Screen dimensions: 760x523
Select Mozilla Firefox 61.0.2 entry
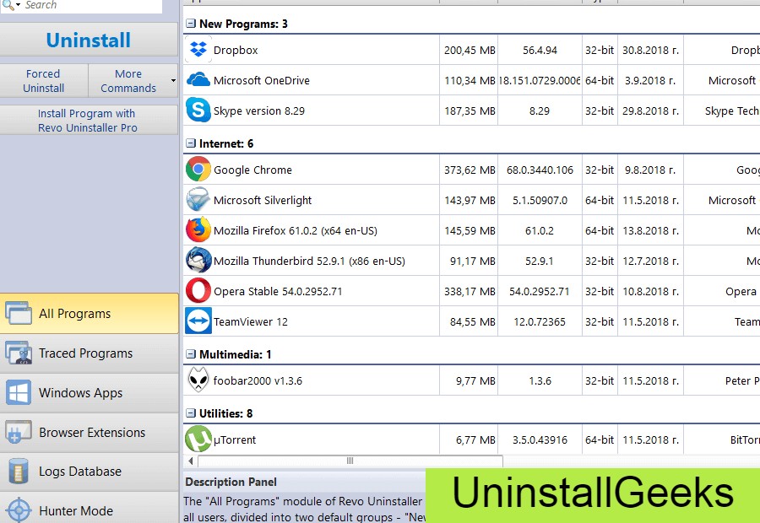coord(296,230)
